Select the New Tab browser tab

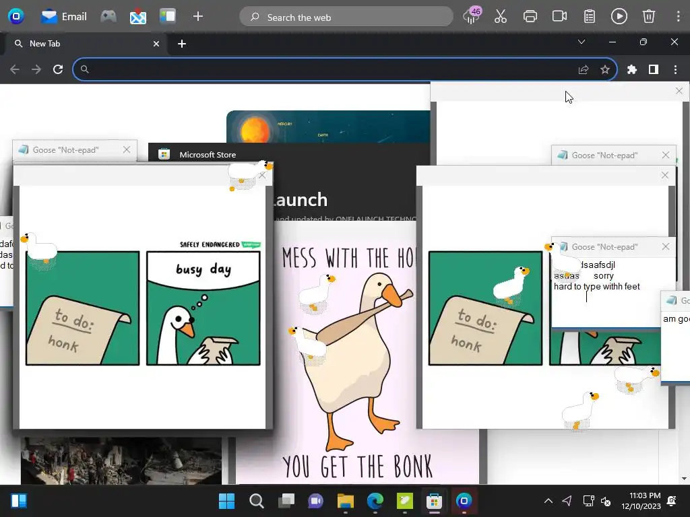(84, 44)
